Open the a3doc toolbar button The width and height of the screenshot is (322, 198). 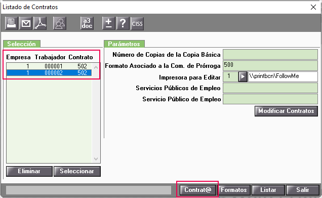click(x=87, y=23)
